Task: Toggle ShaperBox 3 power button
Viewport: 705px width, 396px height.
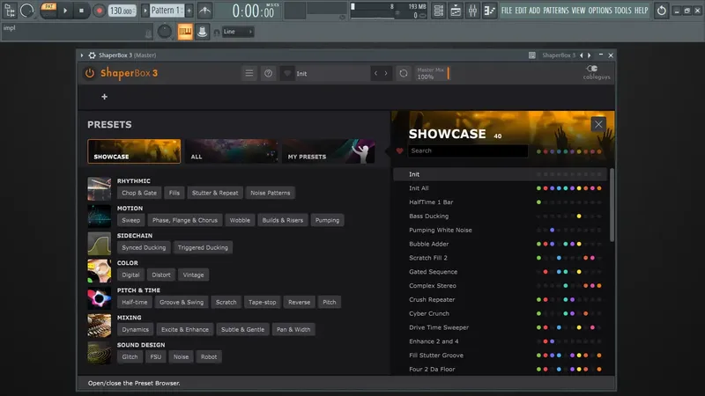Action: coord(90,73)
